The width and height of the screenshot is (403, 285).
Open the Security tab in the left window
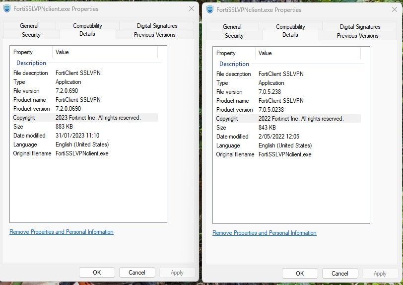tap(31, 35)
